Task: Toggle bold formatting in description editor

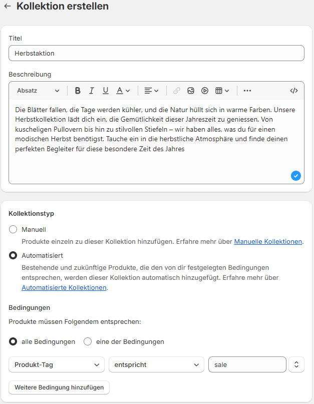Action: pyautogui.click(x=77, y=91)
